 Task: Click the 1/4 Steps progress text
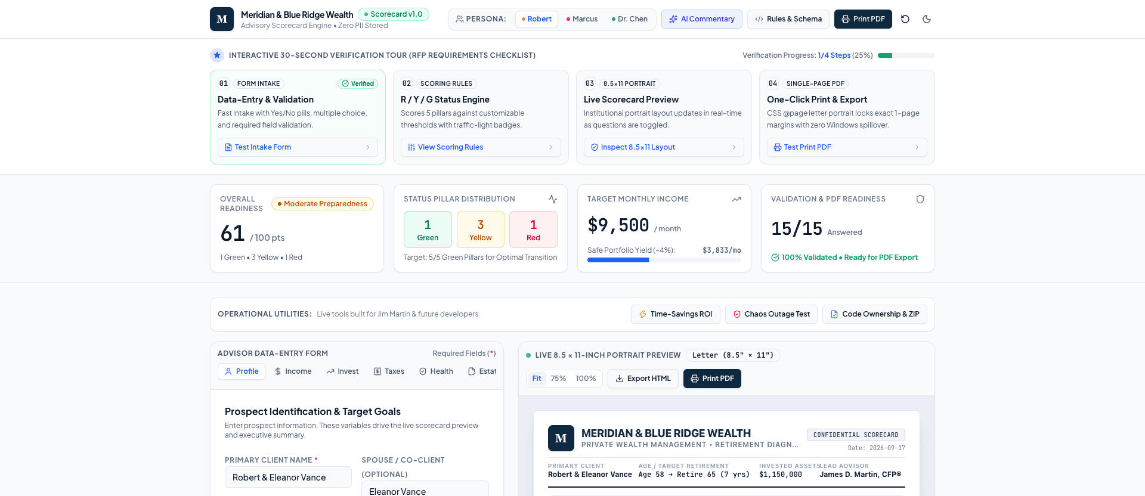pyautogui.click(x=834, y=55)
